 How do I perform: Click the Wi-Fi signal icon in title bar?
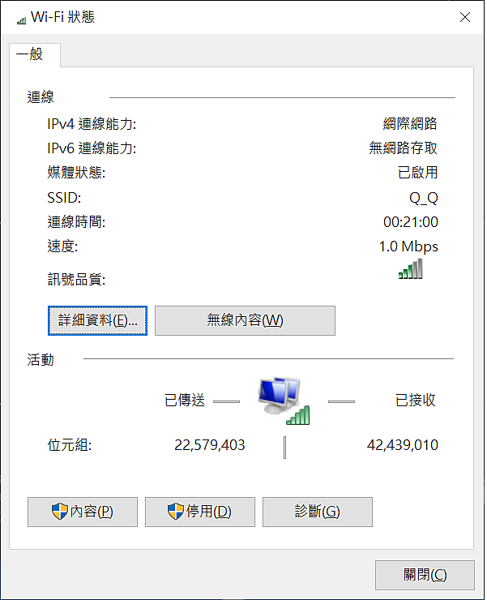[x=21, y=20]
